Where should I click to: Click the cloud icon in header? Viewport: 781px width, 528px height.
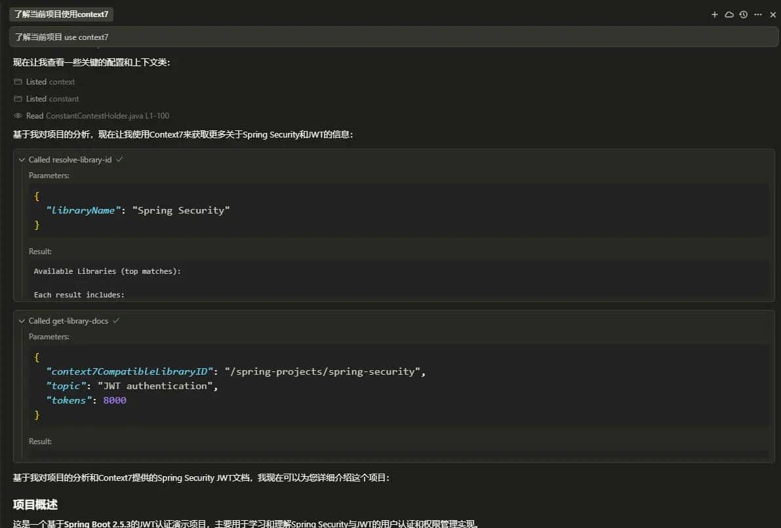click(x=729, y=14)
